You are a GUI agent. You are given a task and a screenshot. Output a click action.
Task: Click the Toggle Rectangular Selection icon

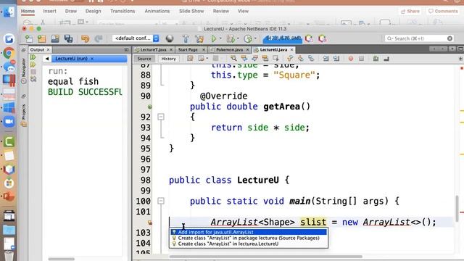click(x=275, y=59)
